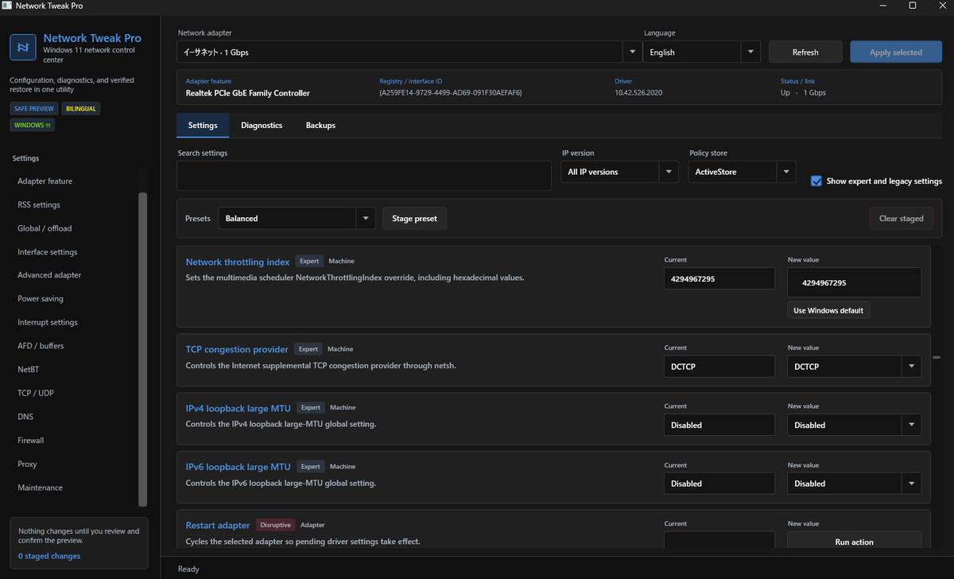Screen dimensions: 954x579
Task: Click the app icon in the title bar
Action: coord(7,6)
